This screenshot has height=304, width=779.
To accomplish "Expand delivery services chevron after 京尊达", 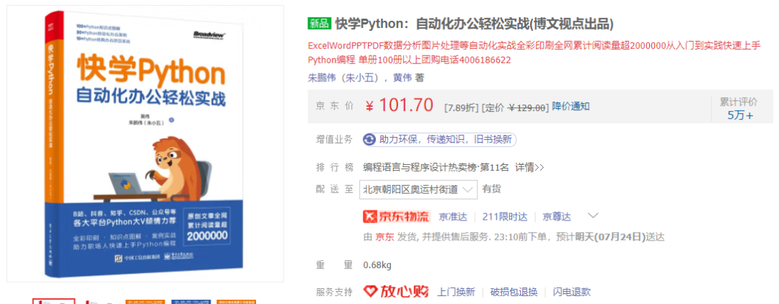I will point(593,215).
